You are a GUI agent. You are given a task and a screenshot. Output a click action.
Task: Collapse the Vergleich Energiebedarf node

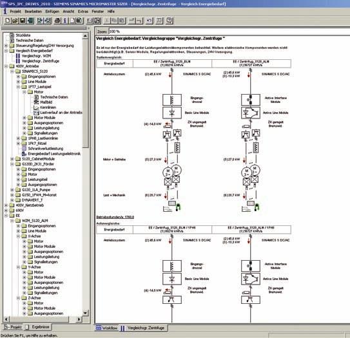[6, 51]
